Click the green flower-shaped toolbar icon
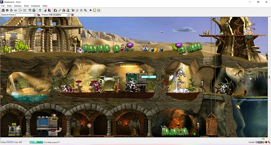Image resolution: width=271 pixels, height=145 pixels. [99, 10]
